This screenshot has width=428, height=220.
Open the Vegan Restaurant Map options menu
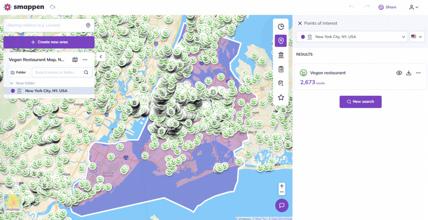click(85, 60)
